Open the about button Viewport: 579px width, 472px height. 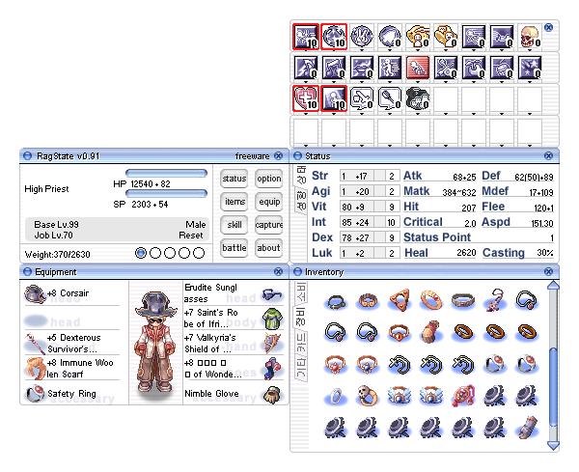[x=269, y=248]
